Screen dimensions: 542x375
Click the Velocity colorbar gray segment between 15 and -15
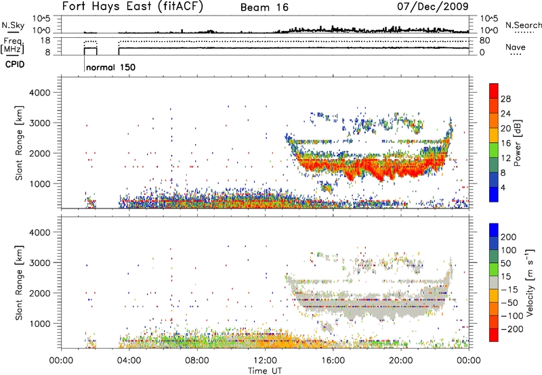click(494, 283)
